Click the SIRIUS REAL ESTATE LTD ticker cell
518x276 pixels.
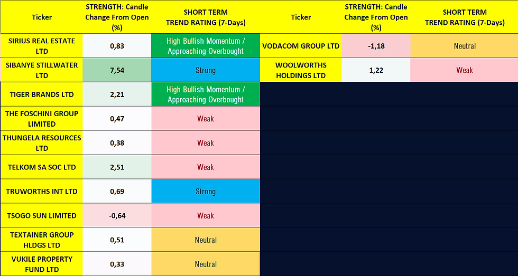pyautogui.click(x=42, y=46)
